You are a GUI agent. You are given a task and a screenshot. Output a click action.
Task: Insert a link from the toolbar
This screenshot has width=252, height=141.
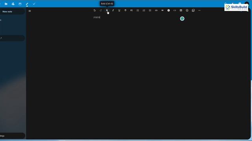click(x=156, y=11)
